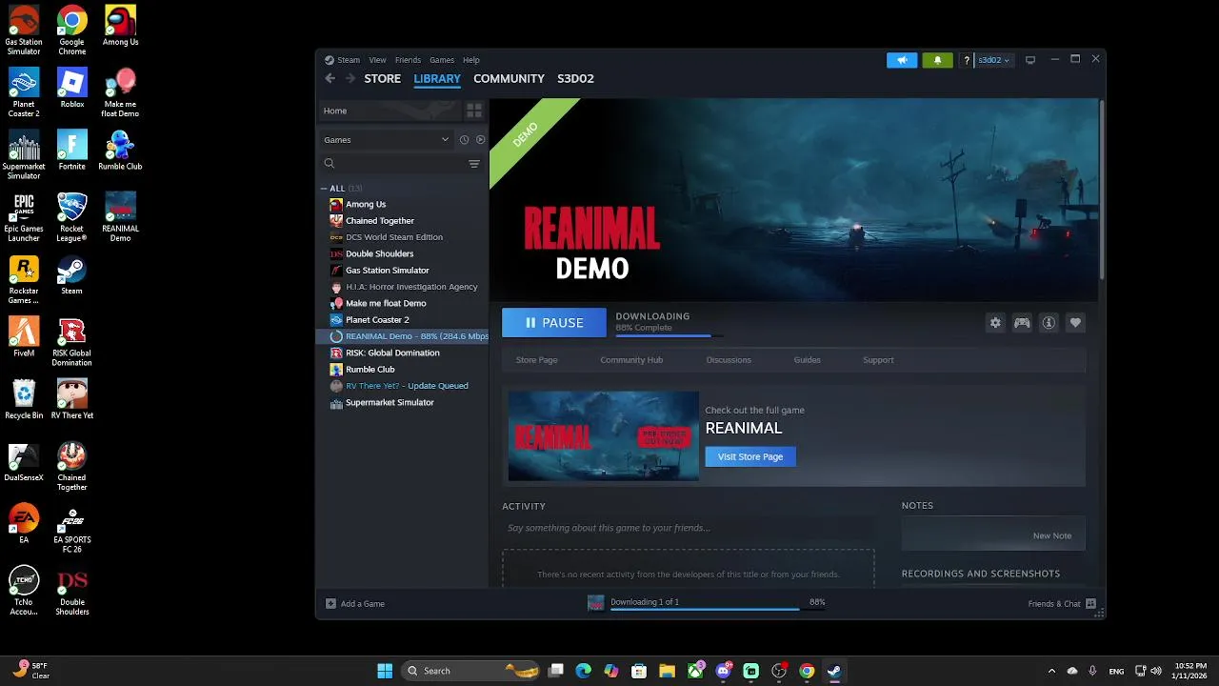The width and height of the screenshot is (1219, 686).
Task: Select Planet Coaster 2 in library list
Action: click(403, 320)
